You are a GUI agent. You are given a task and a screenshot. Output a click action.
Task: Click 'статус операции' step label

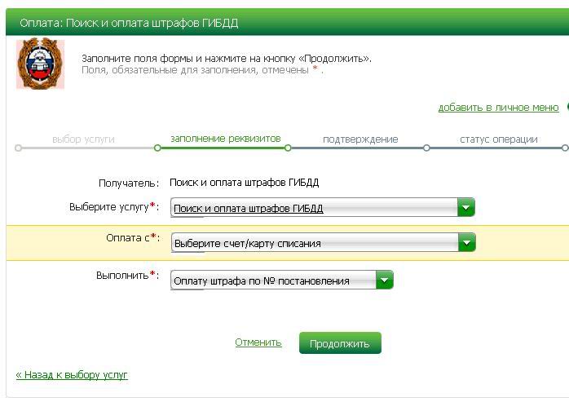click(x=498, y=139)
